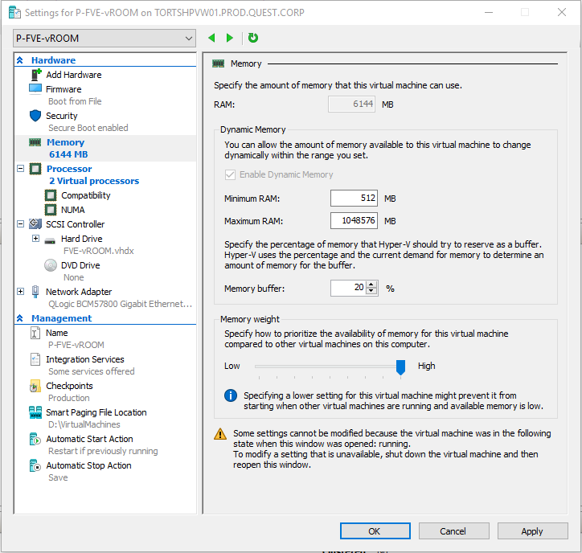Click the Checkpoints icon in Management

point(35,386)
